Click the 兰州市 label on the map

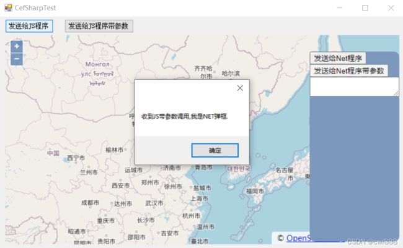click(x=89, y=172)
